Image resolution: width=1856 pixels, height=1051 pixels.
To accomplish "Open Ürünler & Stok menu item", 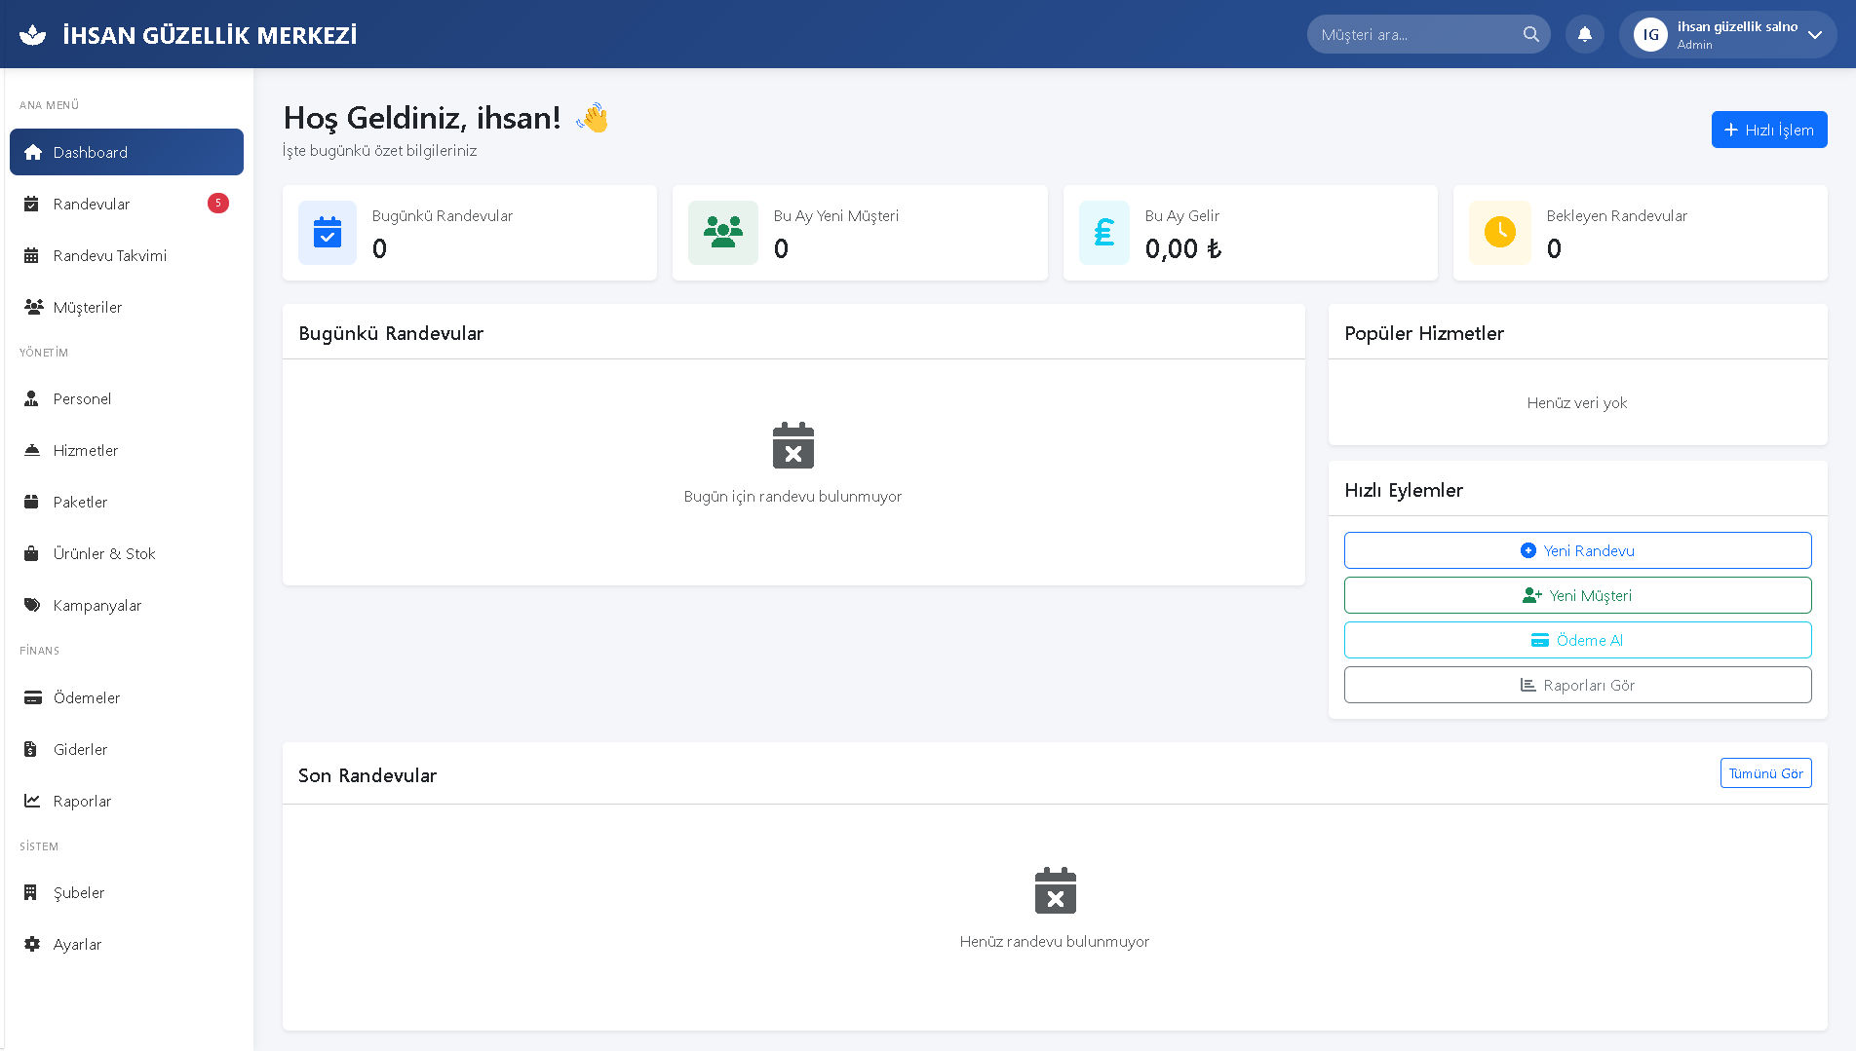I will point(104,553).
